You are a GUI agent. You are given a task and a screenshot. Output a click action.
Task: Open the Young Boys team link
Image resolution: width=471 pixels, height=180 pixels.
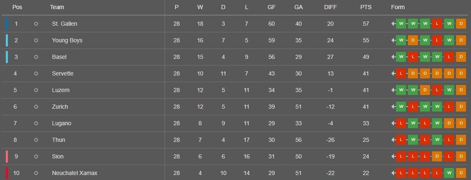coord(67,40)
